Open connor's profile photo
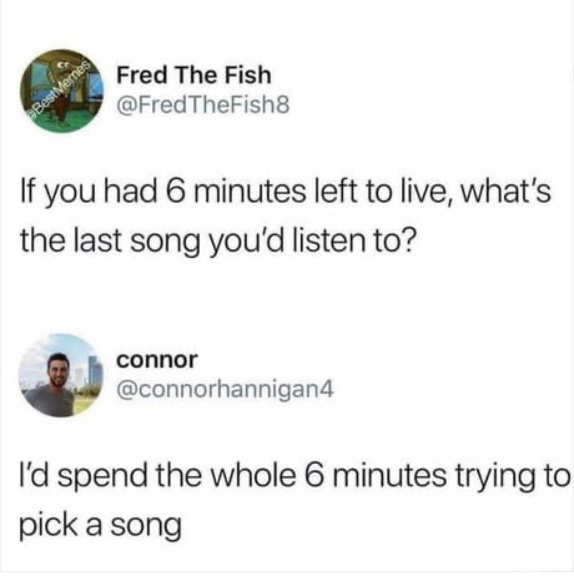574x579 pixels. point(62,375)
